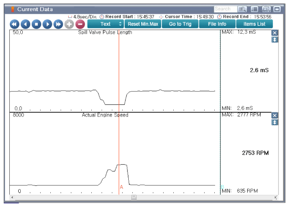Click the orange icon beside Current Data
This screenshot has width=289, height=207.
click(13, 9)
